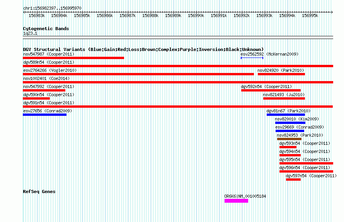
Task: Click the nsv547987 red loss bar
Action: coord(73,58)
